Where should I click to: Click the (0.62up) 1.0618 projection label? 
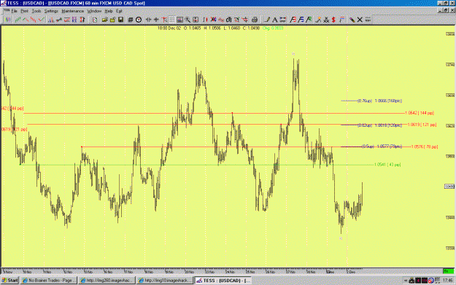pyautogui.click(x=380, y=125)
